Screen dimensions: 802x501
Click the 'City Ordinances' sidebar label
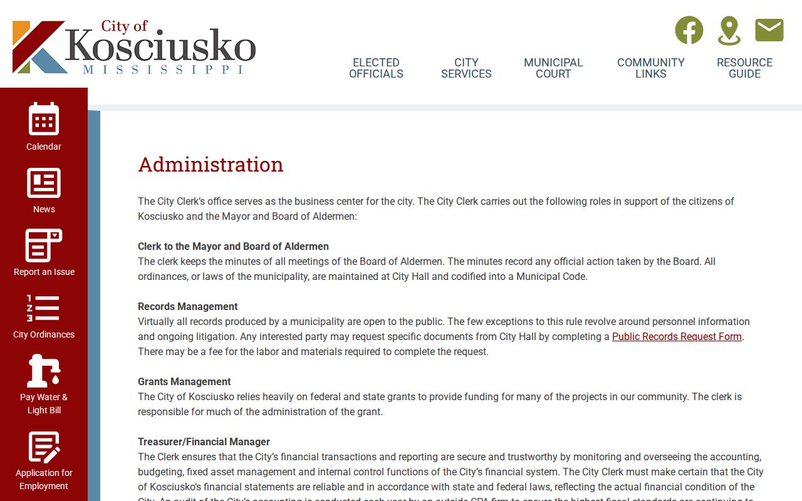coord(44,334)
